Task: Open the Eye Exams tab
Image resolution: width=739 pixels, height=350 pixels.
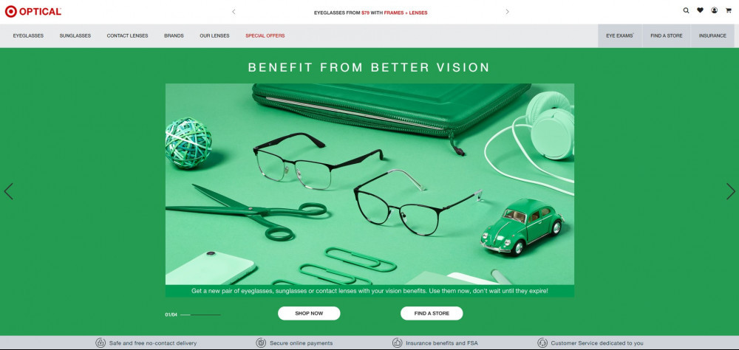Action: tap(620, 35)
